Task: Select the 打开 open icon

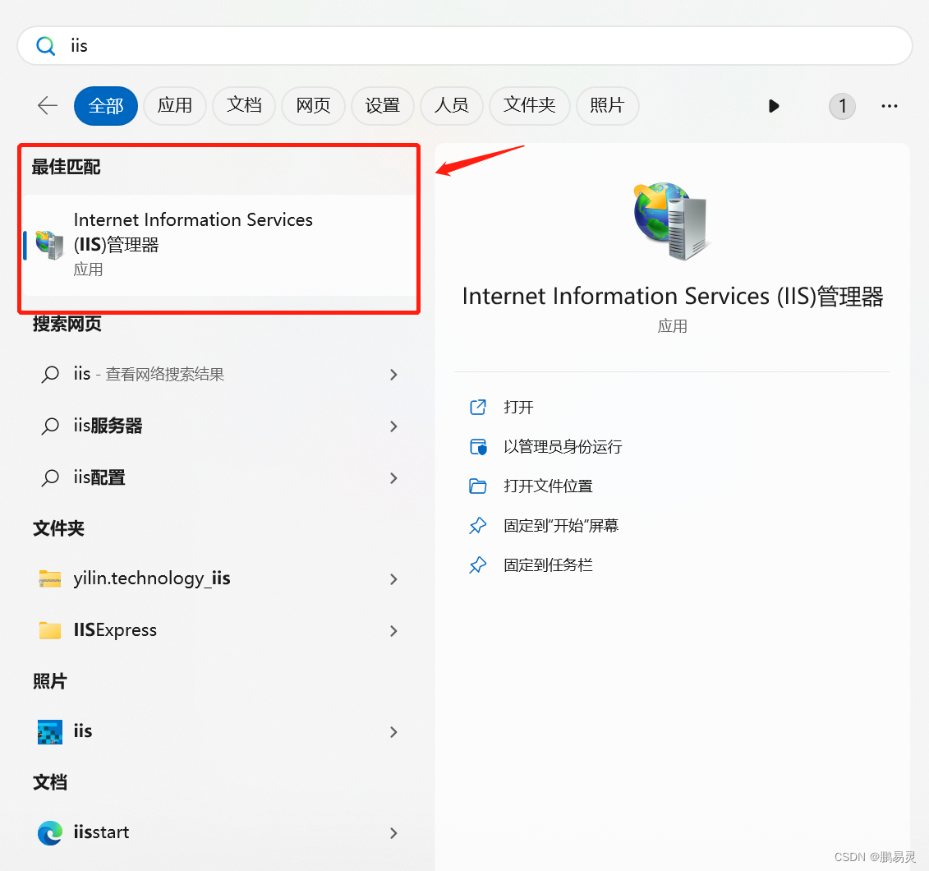Action: coord(478,407)
